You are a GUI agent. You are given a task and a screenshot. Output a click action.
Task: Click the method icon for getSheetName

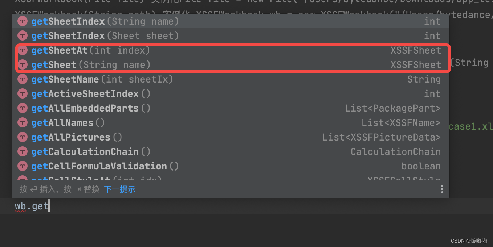tap(22, 79)
